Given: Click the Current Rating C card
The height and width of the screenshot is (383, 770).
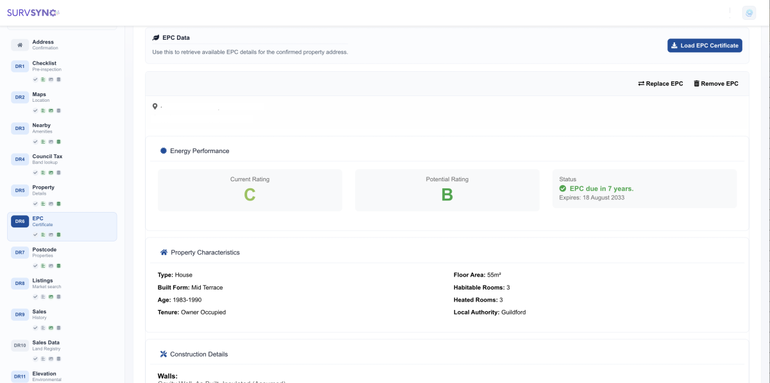Looking at the screenshot, I should click(x=250, y=190).
